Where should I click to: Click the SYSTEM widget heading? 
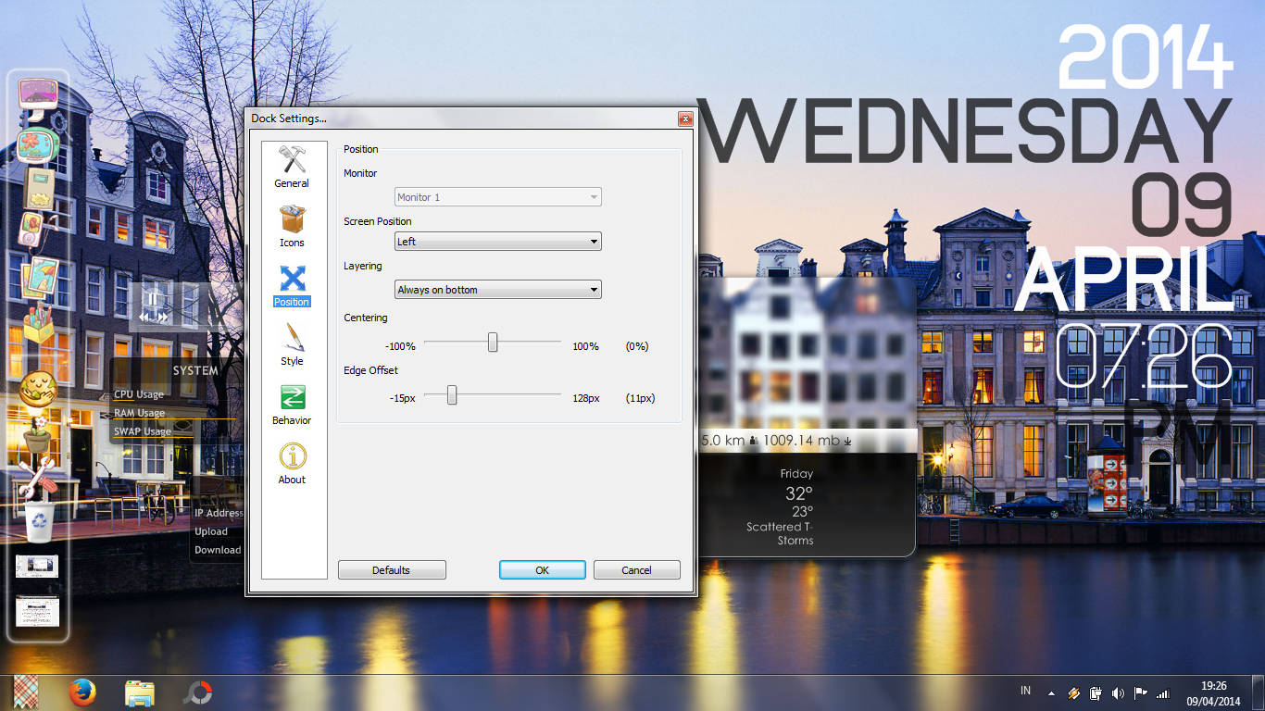click(195, 370)
